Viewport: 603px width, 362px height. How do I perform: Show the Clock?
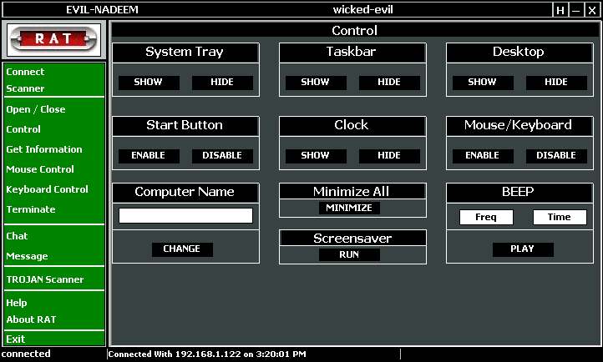(x=316, y=156)
